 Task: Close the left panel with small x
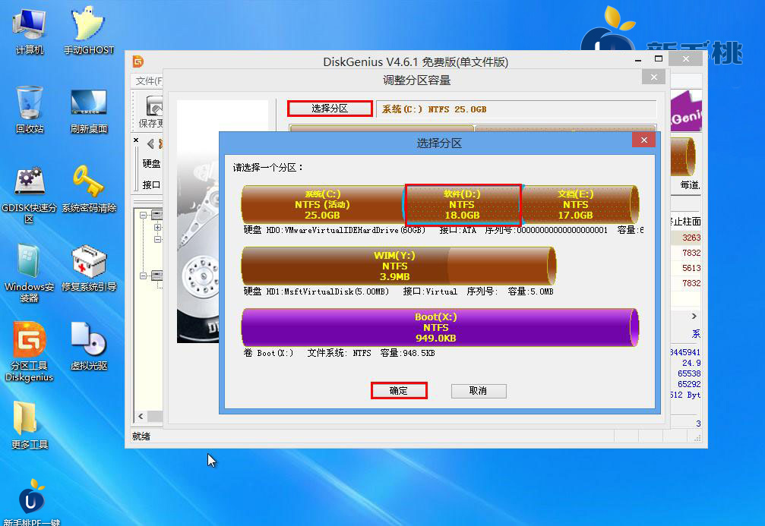tap(136, 140)
